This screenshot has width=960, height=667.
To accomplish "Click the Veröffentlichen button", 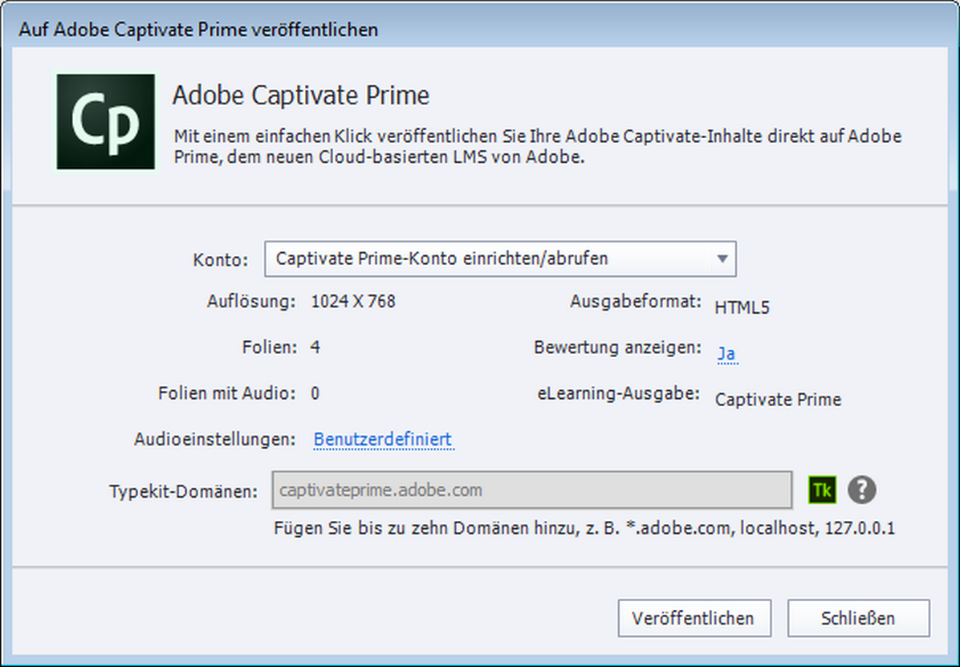I will click(x=694, y=618).
